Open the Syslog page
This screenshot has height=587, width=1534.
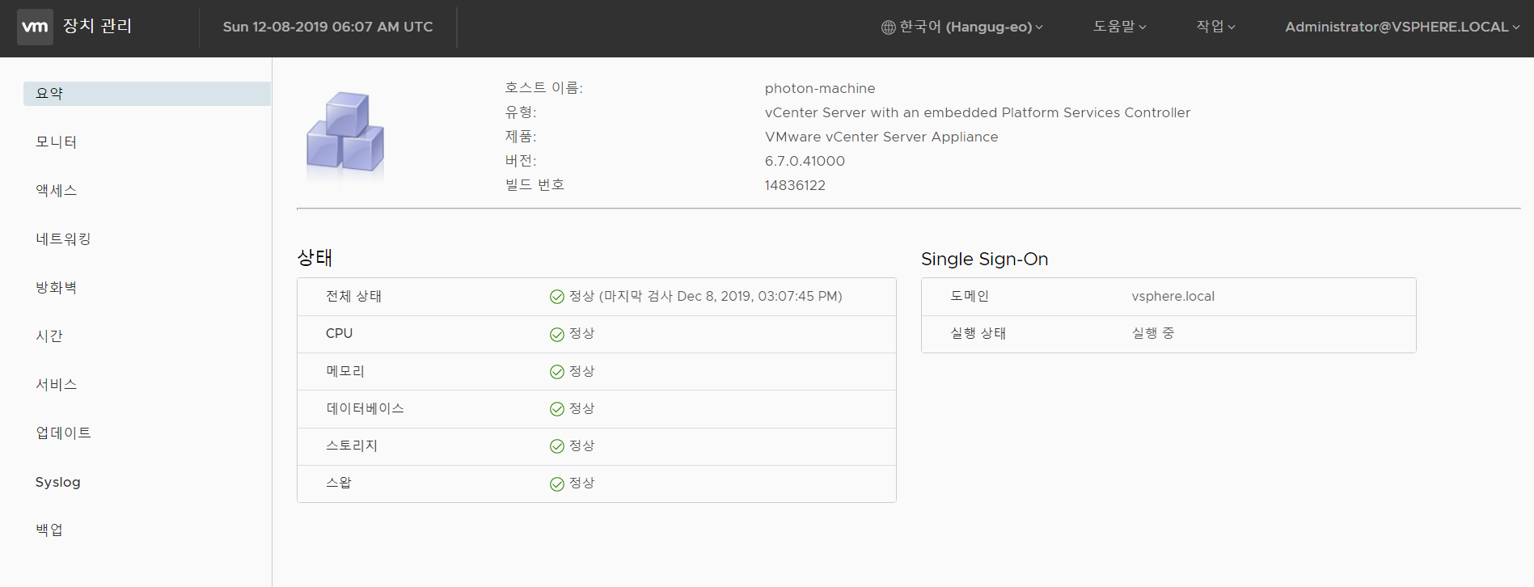[x=57, y=483]
